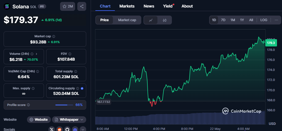Click the #6 rank badge
The height and width of the screenshot is (131, 282).
point(42,6)
